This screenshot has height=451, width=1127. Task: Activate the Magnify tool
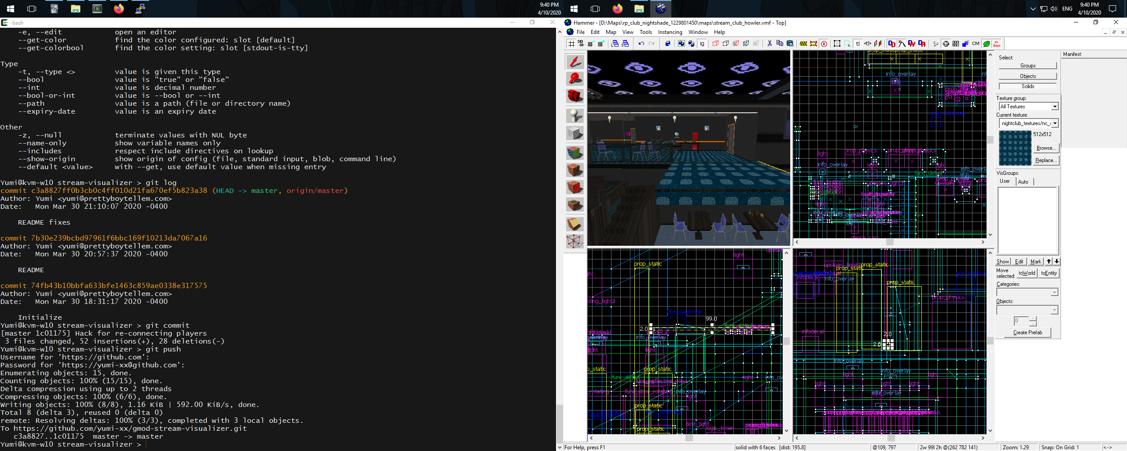[575, 79]
